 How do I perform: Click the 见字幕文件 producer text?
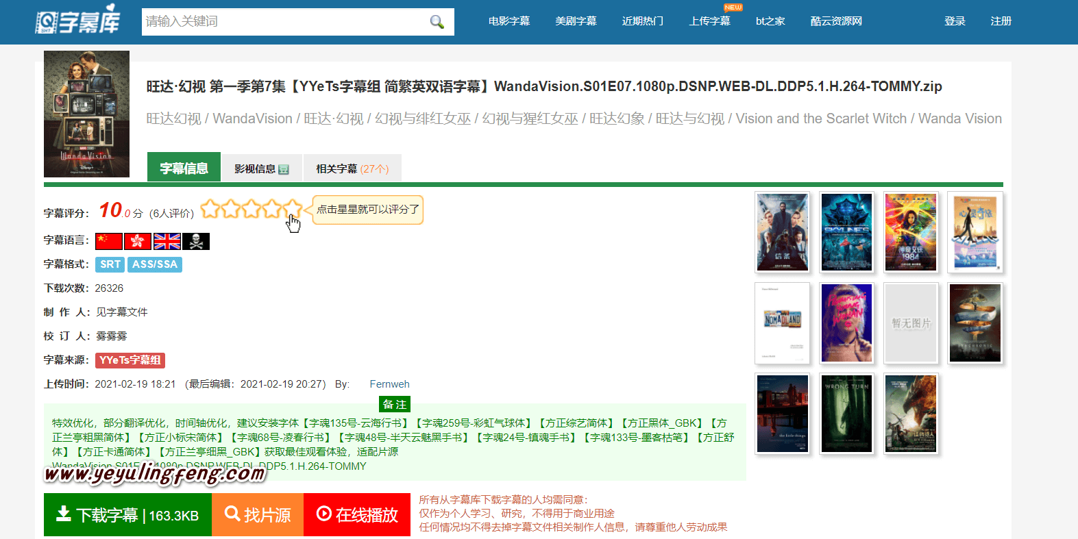coord(122,312)
